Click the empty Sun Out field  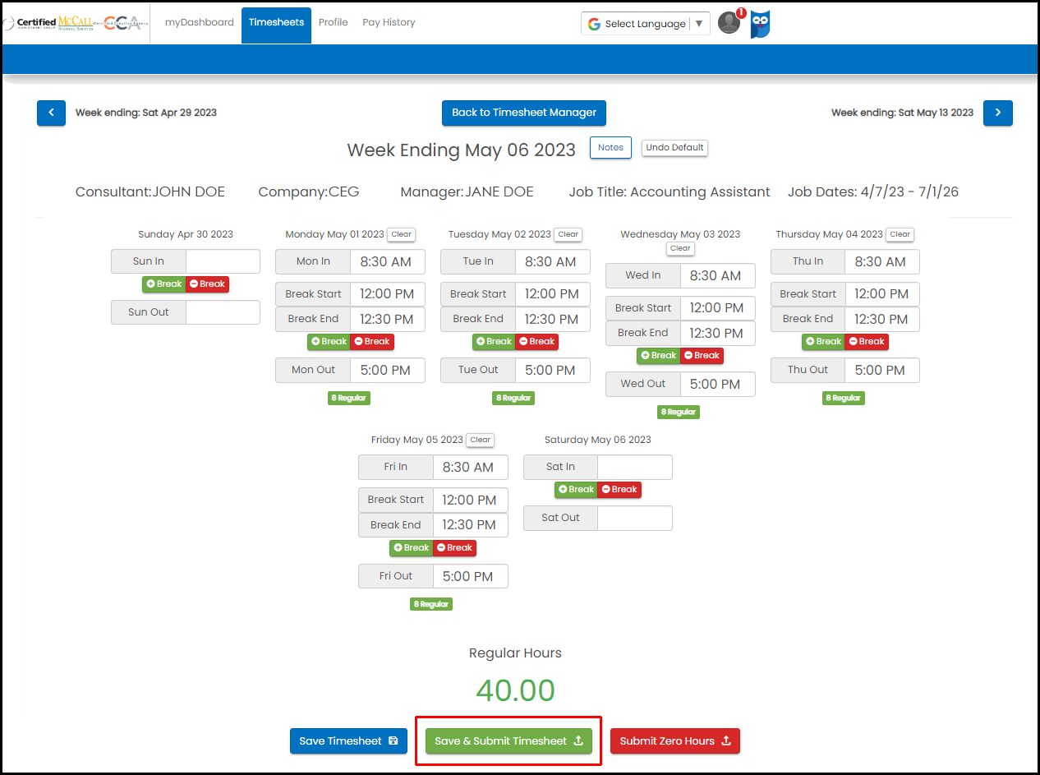click(x=223, y=312)
